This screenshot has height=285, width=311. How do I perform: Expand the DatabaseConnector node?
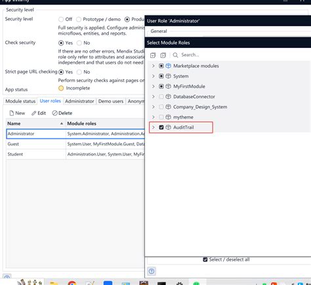coord(154,97)
